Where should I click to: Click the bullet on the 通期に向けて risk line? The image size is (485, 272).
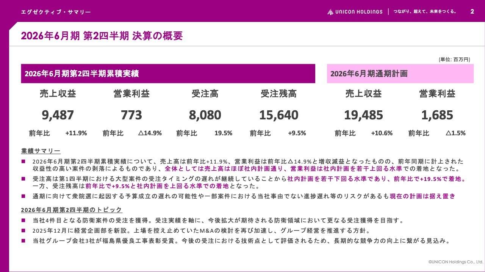(23, 196)
